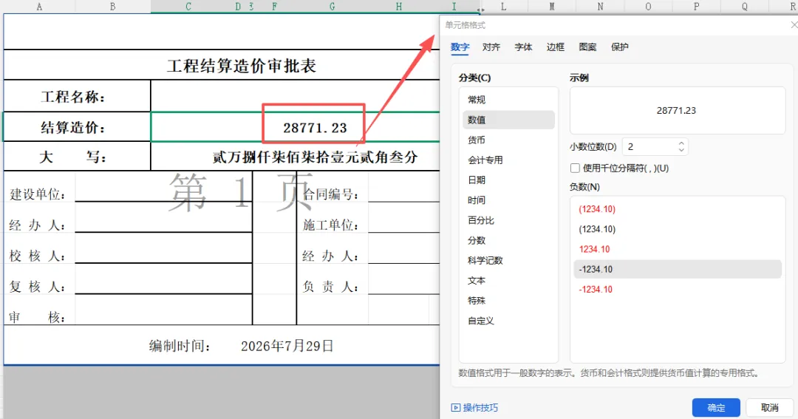
Task: Increase decimal places with up arrow
Action: coord(681,143)
